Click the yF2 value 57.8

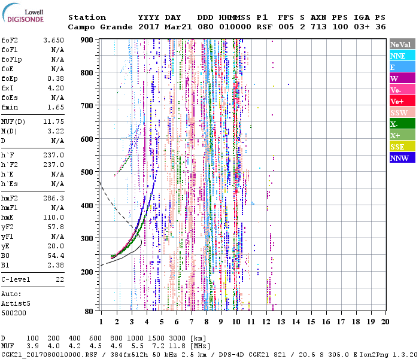(56, 227)
